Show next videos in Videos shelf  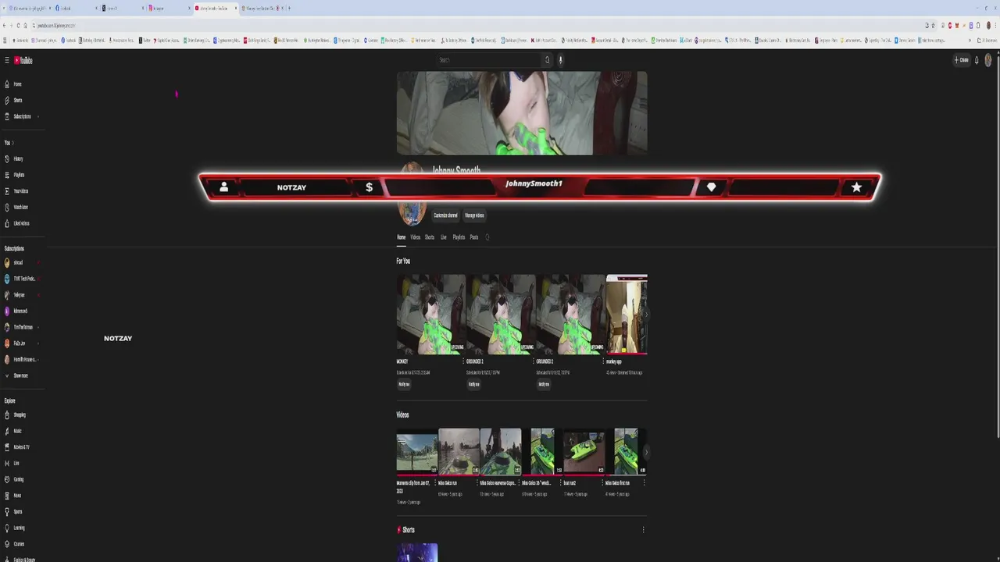645,452
